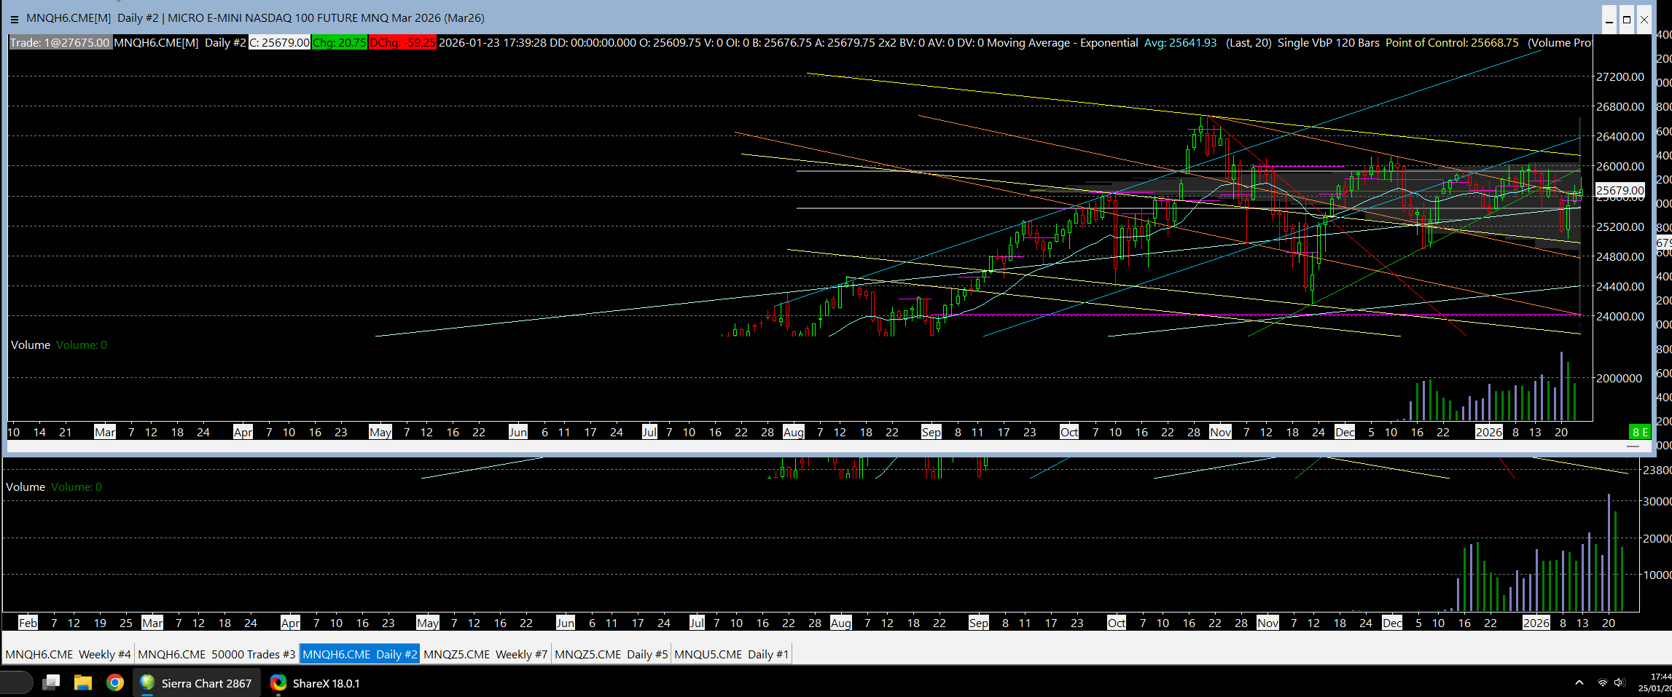
Task: Expand the system tray hidden icons chevron
Action: [1579, 682]
